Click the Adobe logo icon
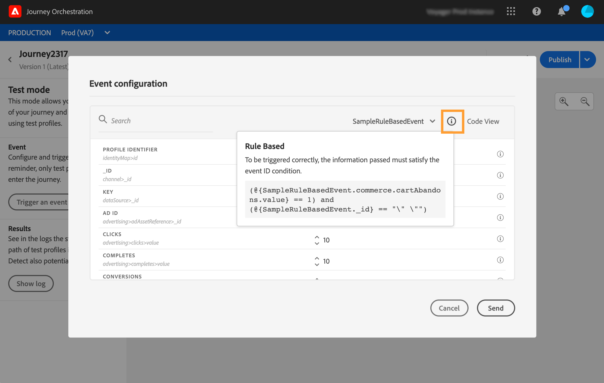This screenshot has width=604, height=383. (15, 12)
